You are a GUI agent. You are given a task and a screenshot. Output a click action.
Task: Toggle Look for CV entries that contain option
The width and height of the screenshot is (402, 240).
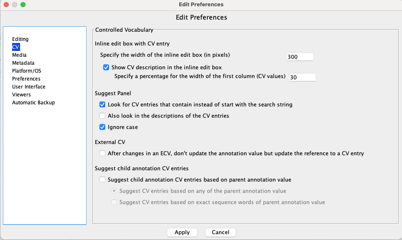(x=102, y=104)
